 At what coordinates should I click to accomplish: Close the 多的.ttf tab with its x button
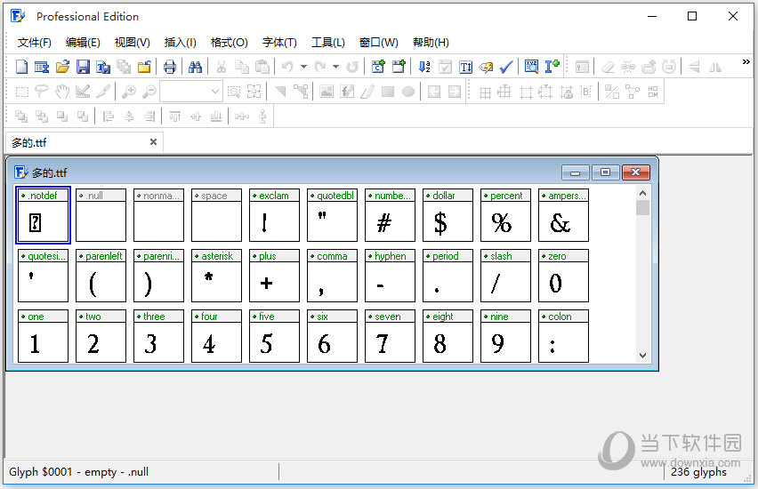tap(153, 142)
